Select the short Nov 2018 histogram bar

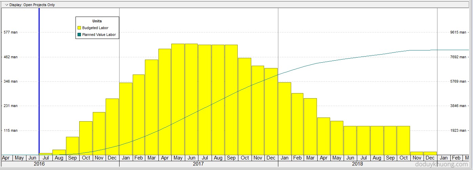click(x=417, y=153)
